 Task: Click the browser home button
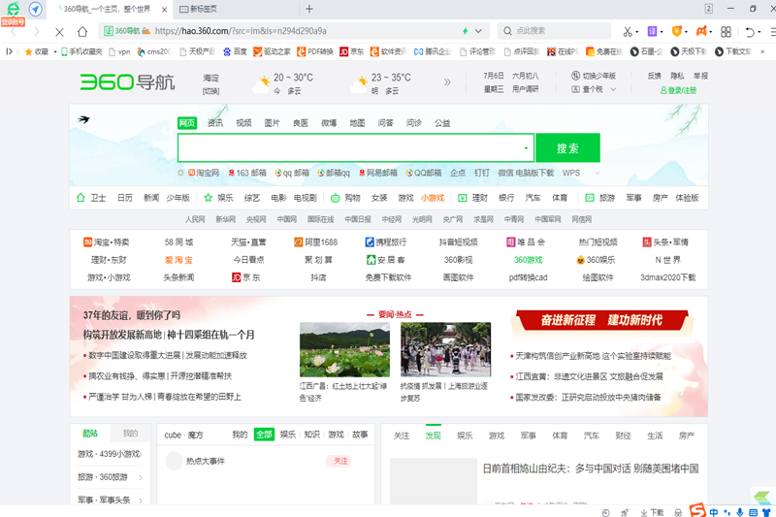(x=82, y=31)
